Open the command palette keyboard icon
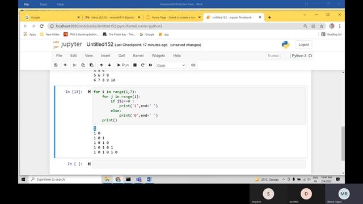This screenshot has width=363, height=204. click(x=193, y=65)
